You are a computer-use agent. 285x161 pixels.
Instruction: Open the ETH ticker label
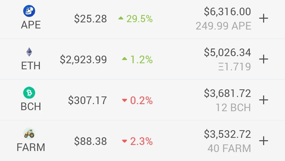(31, 66)
